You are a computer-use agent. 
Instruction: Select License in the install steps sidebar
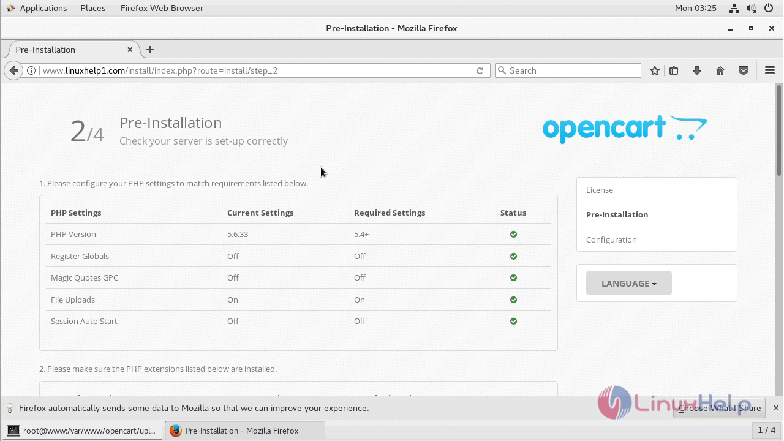657,190
